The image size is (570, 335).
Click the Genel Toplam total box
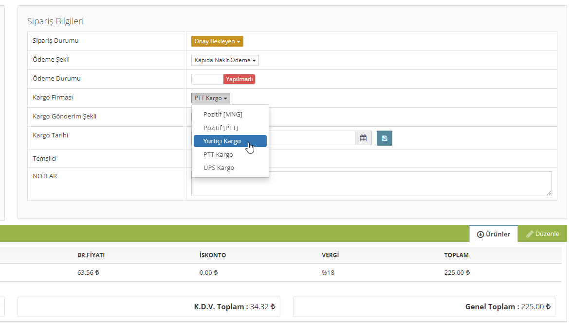point(424,307)
